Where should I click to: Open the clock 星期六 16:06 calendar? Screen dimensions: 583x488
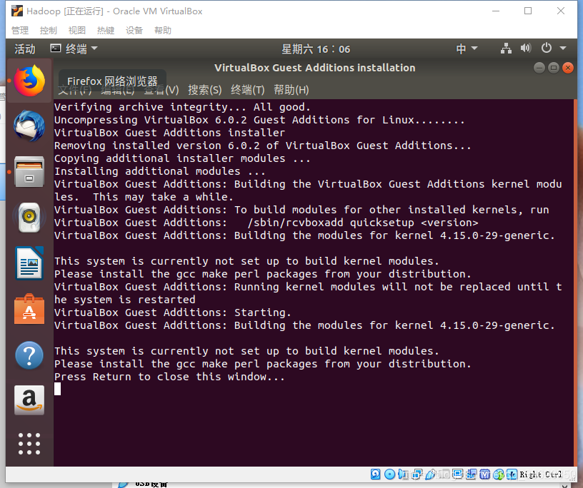click(316, 49)
